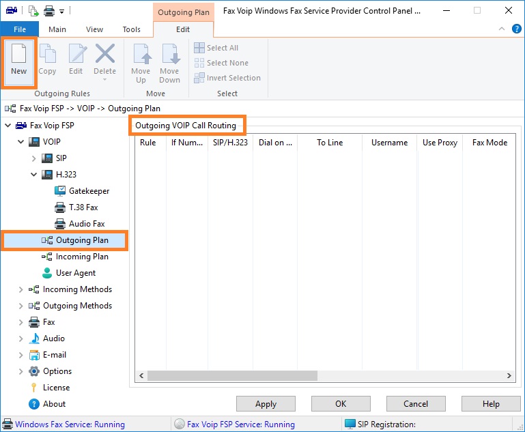Open the quick access toolbar customize dropdown

(x=61, y=12)
